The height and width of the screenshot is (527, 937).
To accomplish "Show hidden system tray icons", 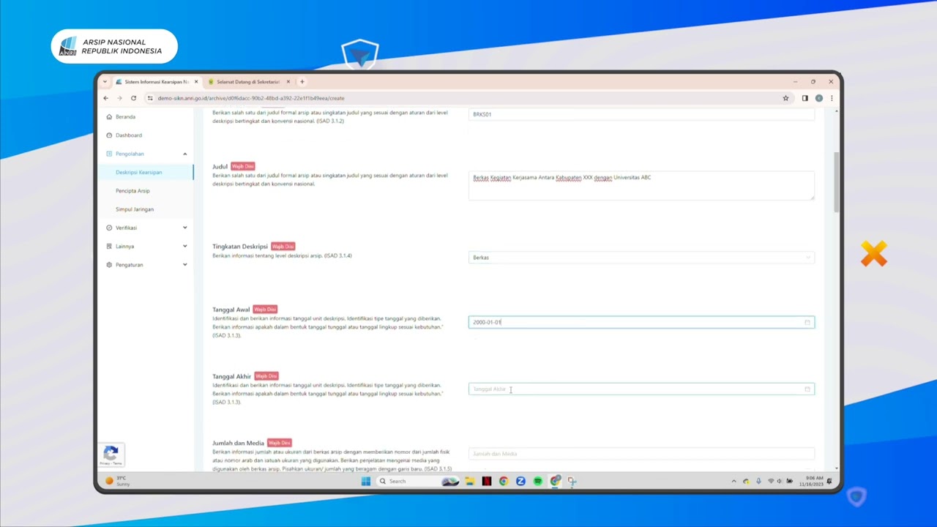I will 734,481.
